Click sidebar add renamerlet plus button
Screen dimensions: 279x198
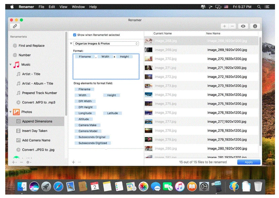14,162
